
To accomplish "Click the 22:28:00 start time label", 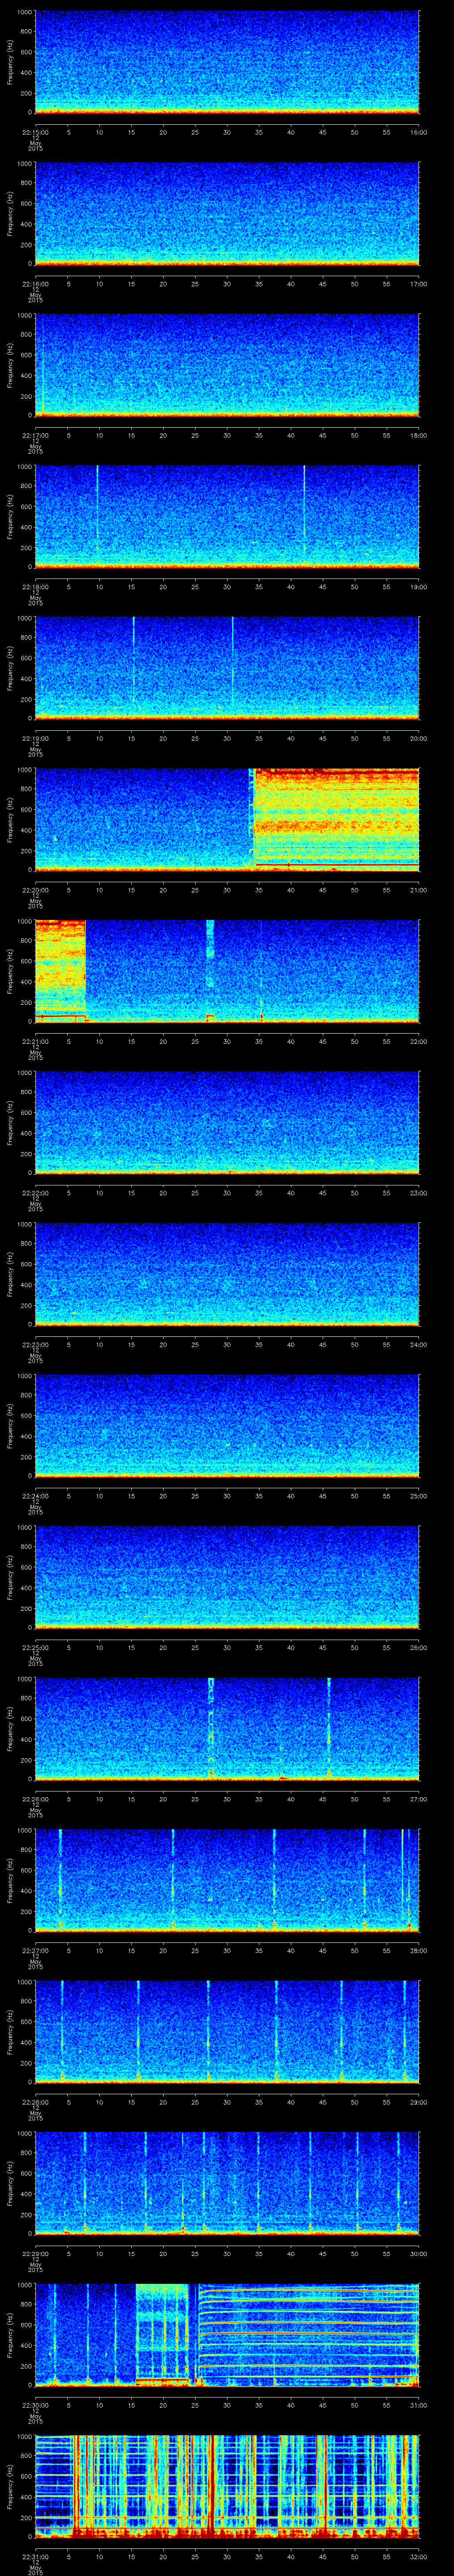I will 35,2101.
